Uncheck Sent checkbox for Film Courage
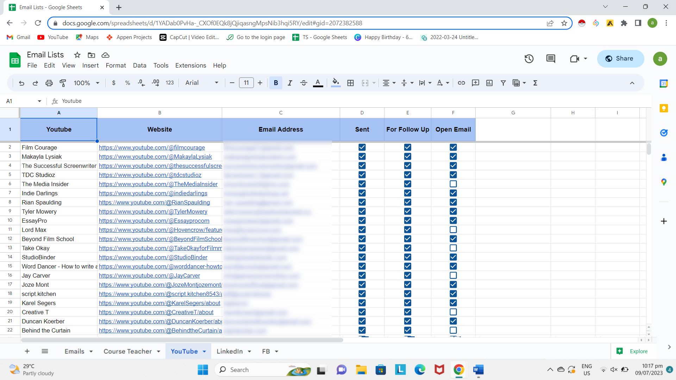Viewport: 676px width, 380px height. 362,147
